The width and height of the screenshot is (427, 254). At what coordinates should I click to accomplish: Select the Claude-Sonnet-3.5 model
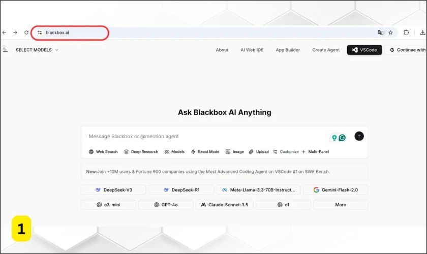click(x=225, y=205)
